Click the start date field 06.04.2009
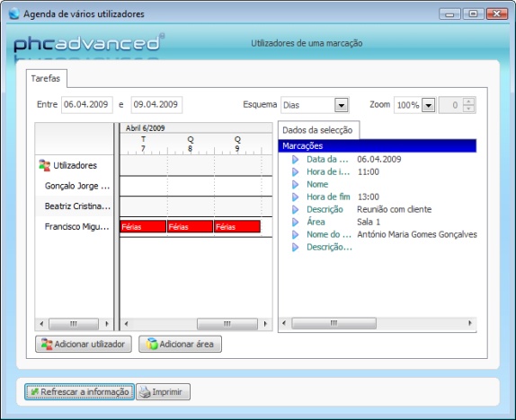516x420 pixels. click(87, 105)
